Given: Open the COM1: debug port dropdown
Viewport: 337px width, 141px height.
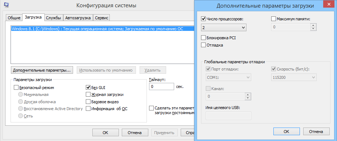Looking at the screenshot, I should (228, 77).
